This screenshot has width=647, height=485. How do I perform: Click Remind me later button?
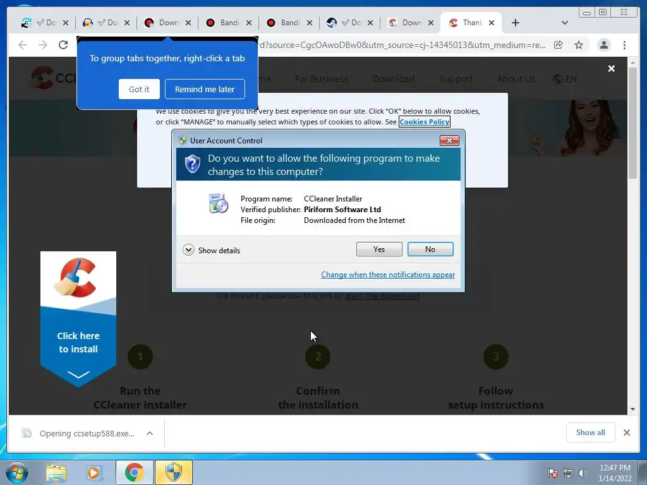[205, 89]
